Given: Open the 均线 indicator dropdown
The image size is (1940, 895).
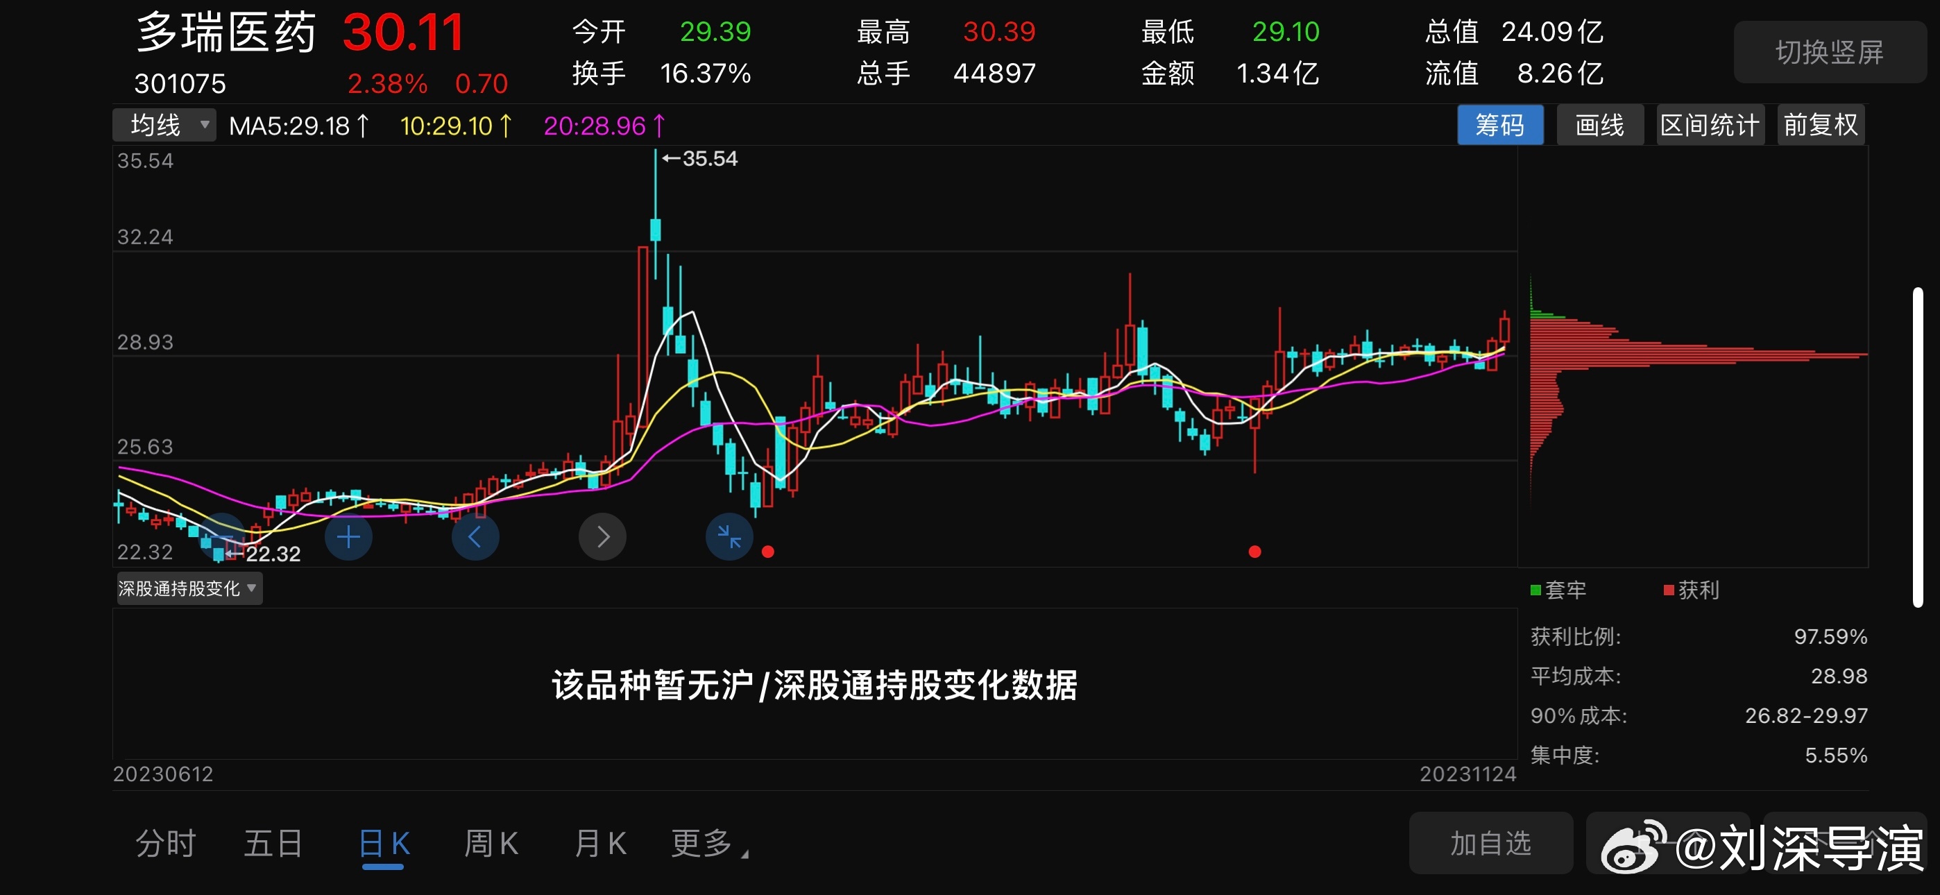Looking at the screenshot, I should (164, 125).
